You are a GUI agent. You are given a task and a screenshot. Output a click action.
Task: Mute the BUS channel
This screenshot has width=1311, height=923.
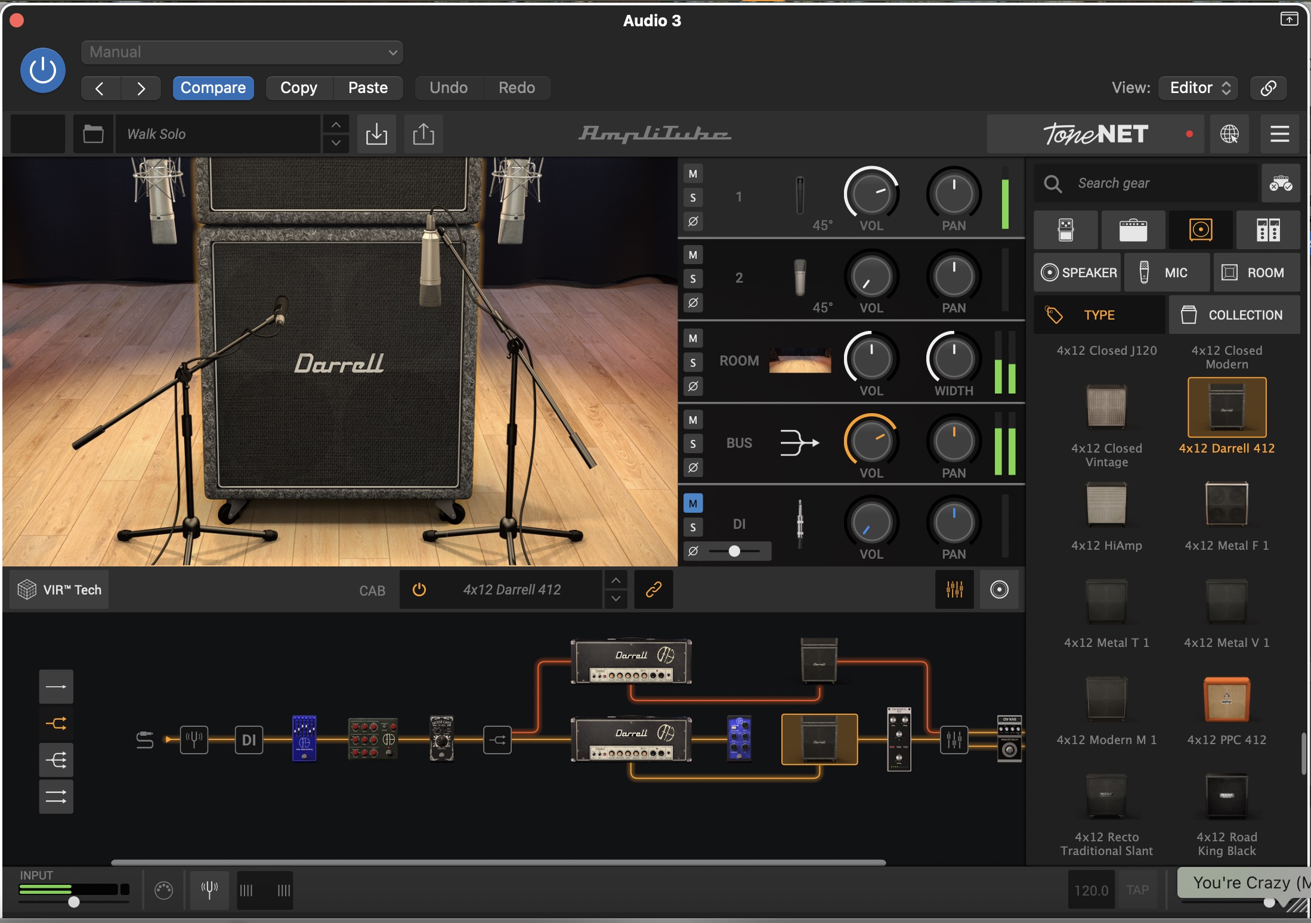click(693, 420)
